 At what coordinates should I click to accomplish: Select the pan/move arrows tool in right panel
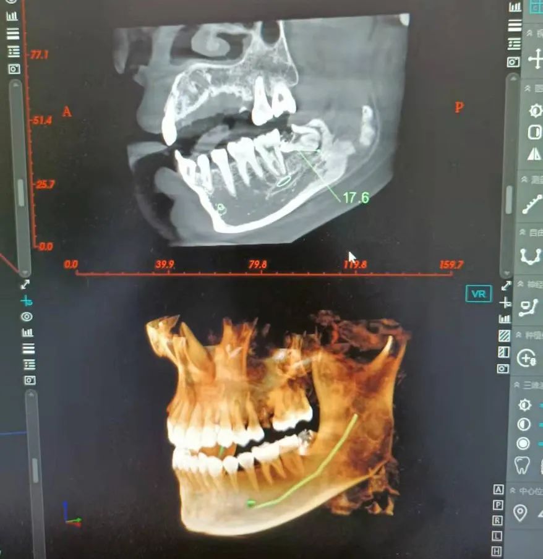535,59
